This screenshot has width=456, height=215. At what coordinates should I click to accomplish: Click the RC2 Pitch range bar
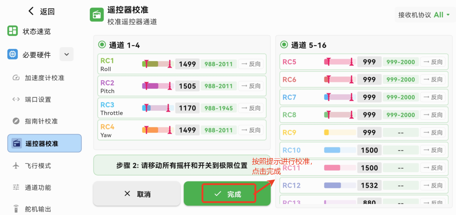pyautogui.click(x=158, y=86)
